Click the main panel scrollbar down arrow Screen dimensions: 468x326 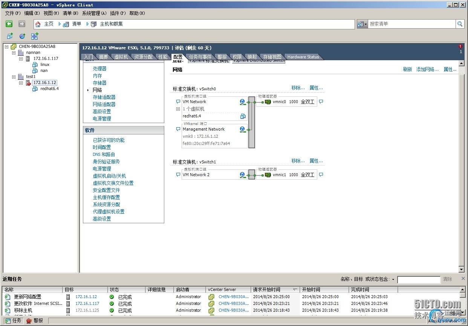click(x=461, y=270)
